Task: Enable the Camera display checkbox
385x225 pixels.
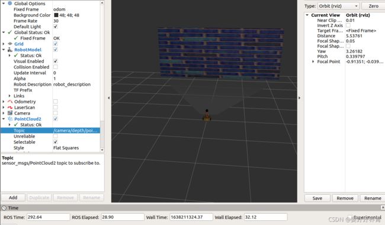Action: click(56, 113)
